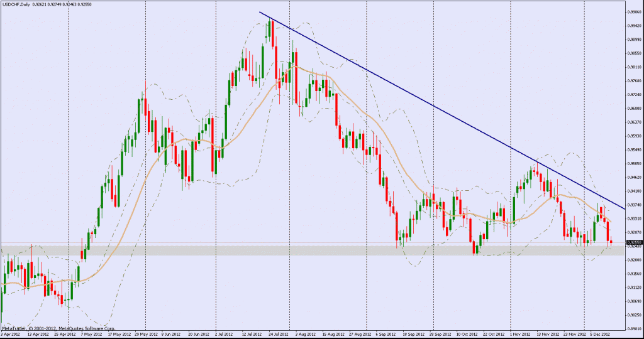644x339 pixels.
Task: Click the 0.97240 price axis label
Action: tap(634, 95)
